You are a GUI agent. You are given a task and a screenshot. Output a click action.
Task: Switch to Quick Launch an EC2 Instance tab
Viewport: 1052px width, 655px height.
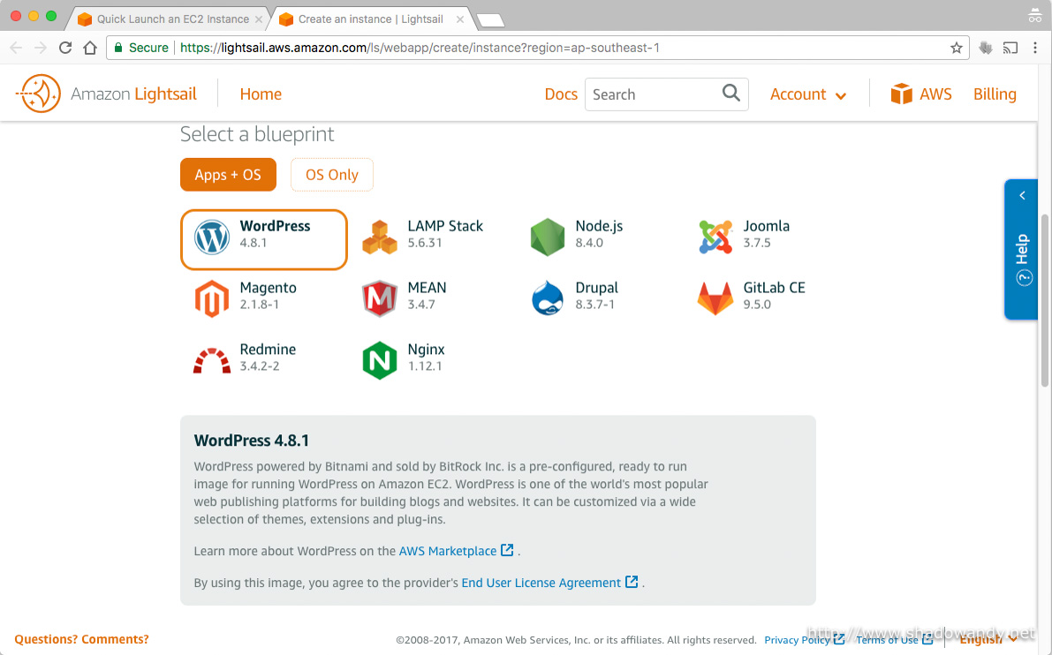[x=172, y=19]
